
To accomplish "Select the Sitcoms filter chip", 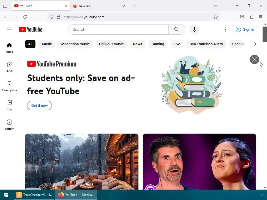I will [238, 44].
